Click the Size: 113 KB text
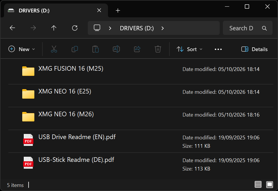Image resolution: width=278 pixels, height=191 pixels. (x=196, y=169)
